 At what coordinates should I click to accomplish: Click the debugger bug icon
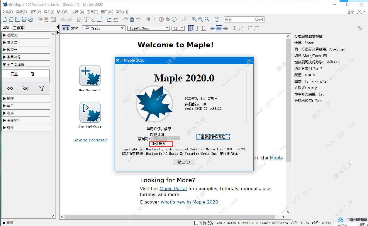pos(168,19)
